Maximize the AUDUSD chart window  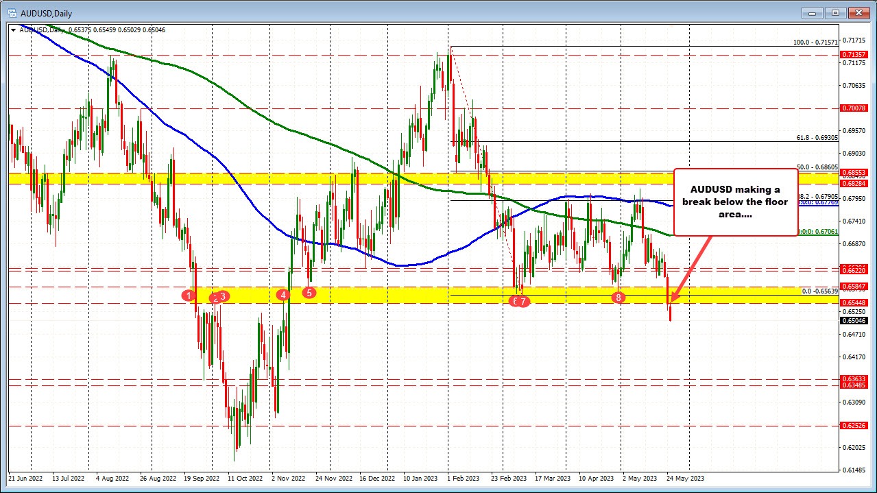click(x=836, y=12)
